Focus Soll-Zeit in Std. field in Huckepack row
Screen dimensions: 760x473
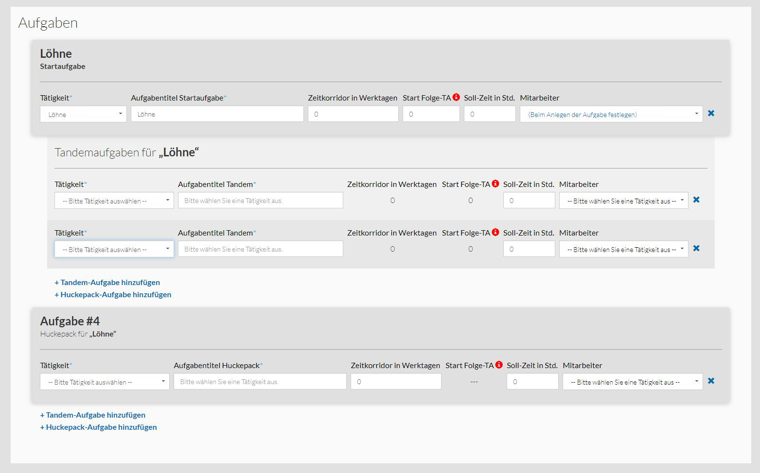pos(532,382)
